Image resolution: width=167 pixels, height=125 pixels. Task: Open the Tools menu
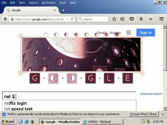click(63, 3)
